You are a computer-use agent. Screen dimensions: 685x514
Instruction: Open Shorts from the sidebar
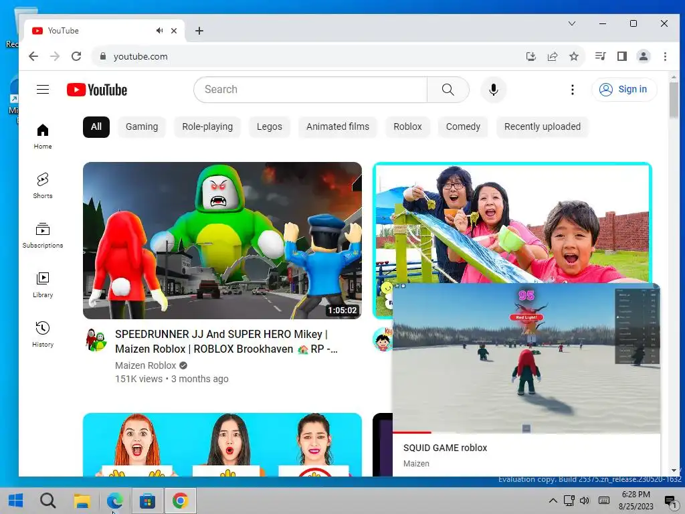pos(43,186)
